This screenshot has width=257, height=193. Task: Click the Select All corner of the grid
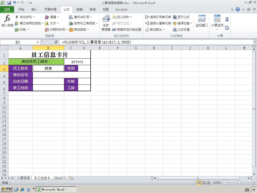point(4,48)
